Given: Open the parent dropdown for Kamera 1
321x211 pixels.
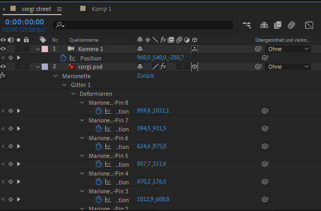Looking at the screenshot, I should point(289,49).
